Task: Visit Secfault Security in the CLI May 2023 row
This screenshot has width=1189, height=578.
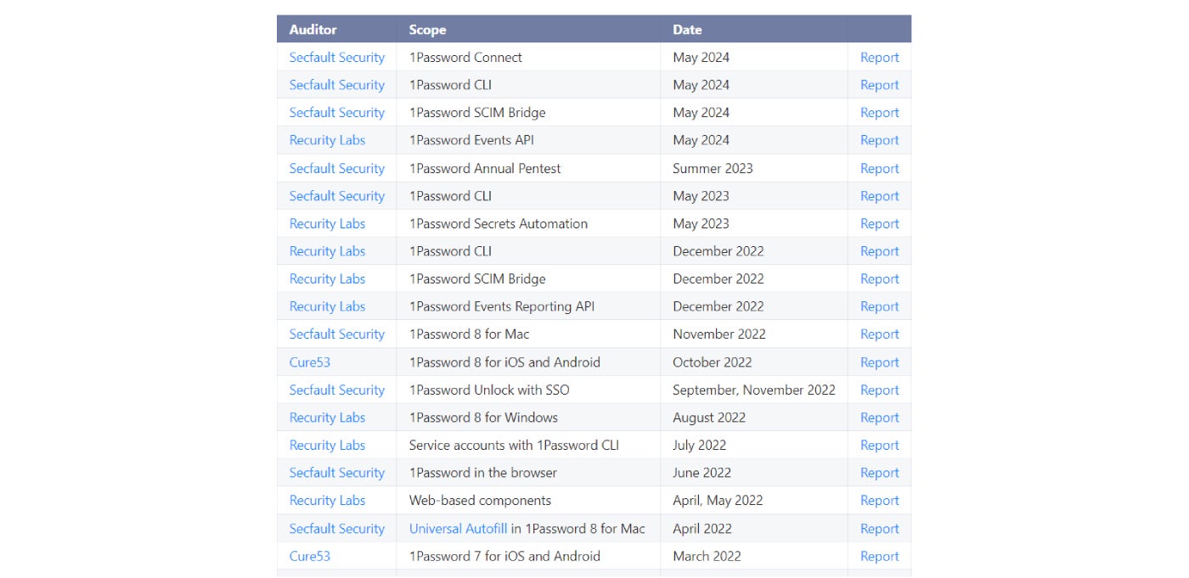Action: 337,196
